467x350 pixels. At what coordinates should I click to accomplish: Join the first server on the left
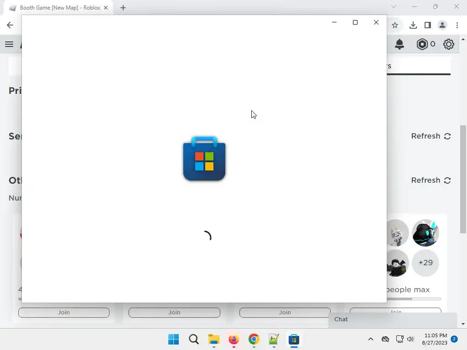(x=64, y=313)
